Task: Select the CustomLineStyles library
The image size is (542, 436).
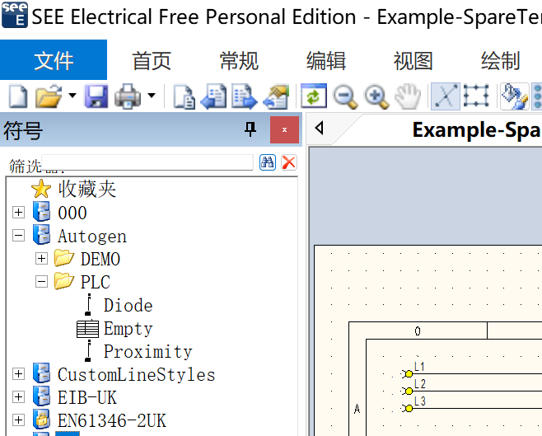Action: [x=137, y=375]
